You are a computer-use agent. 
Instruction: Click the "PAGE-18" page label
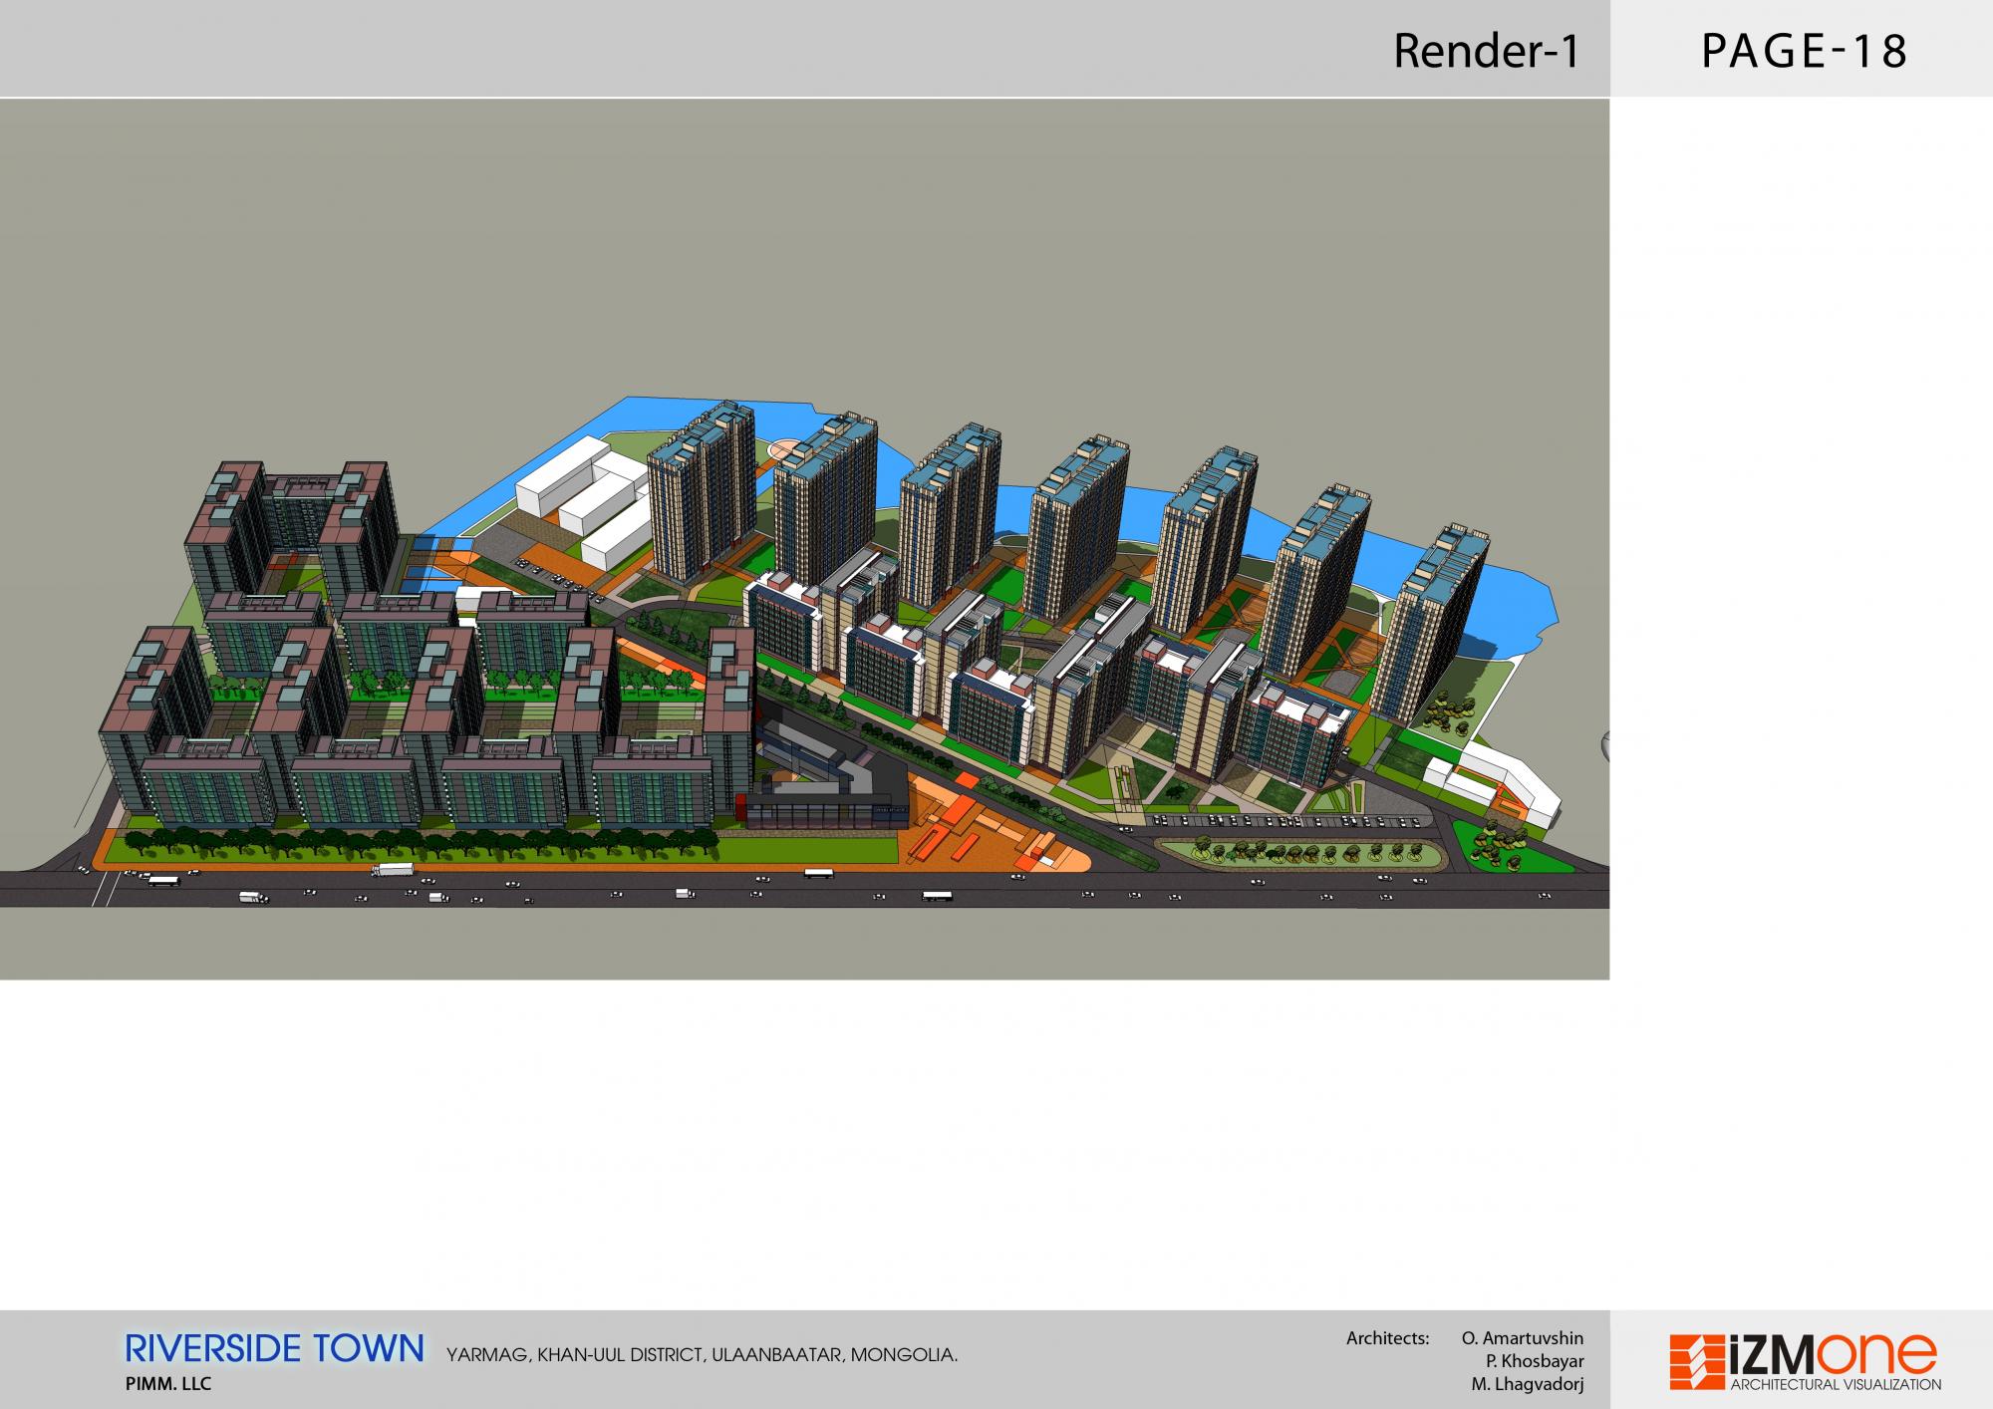point(1804,51)
